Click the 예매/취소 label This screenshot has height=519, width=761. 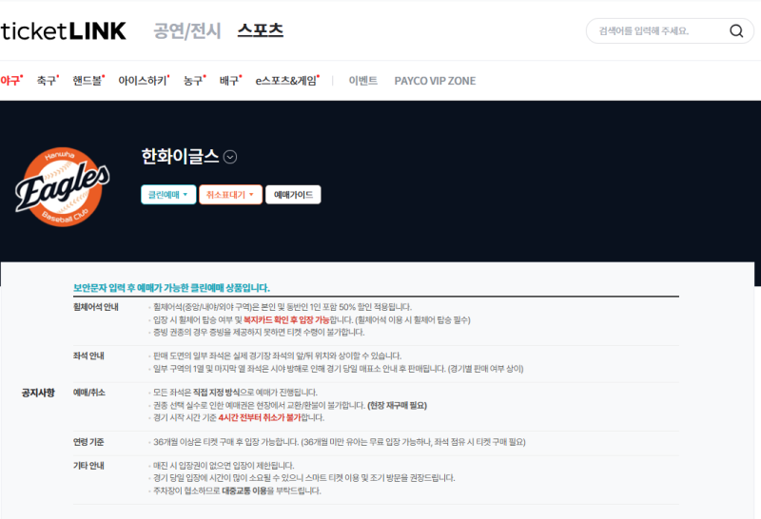89,392
